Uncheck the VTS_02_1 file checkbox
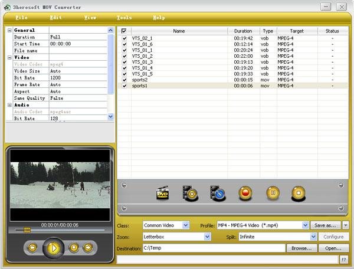354x269 pixels. click(124, 38)
